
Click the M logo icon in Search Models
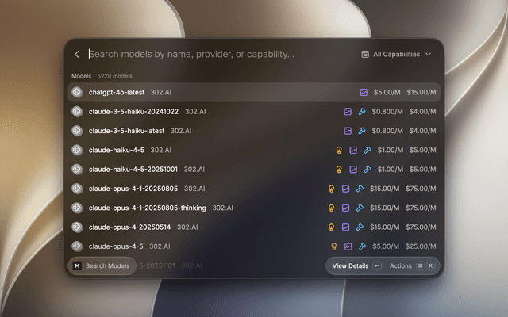point(77,266)
